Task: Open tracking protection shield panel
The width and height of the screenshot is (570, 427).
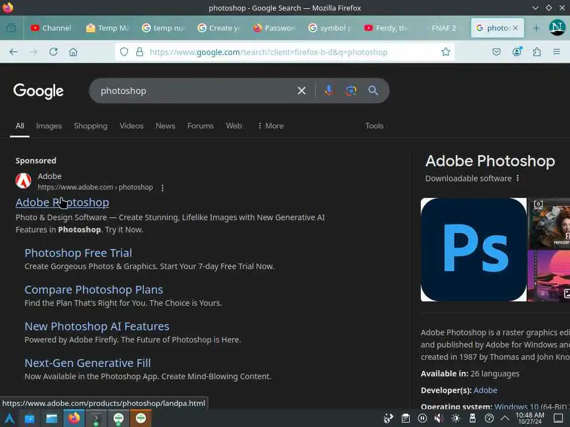Action: pos(124,52)
